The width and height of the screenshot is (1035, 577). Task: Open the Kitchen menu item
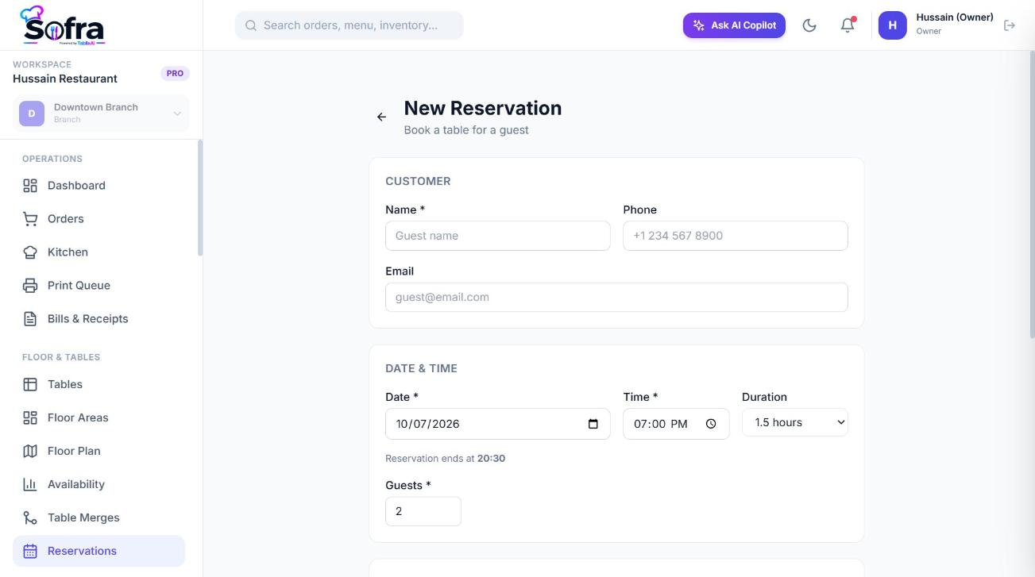98,252
